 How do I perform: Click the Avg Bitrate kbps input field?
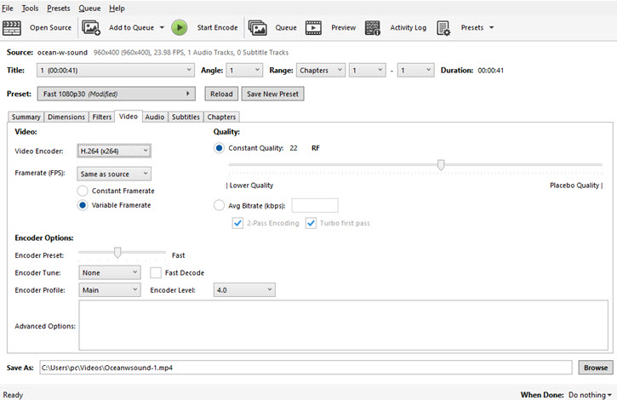pos(315,205)
